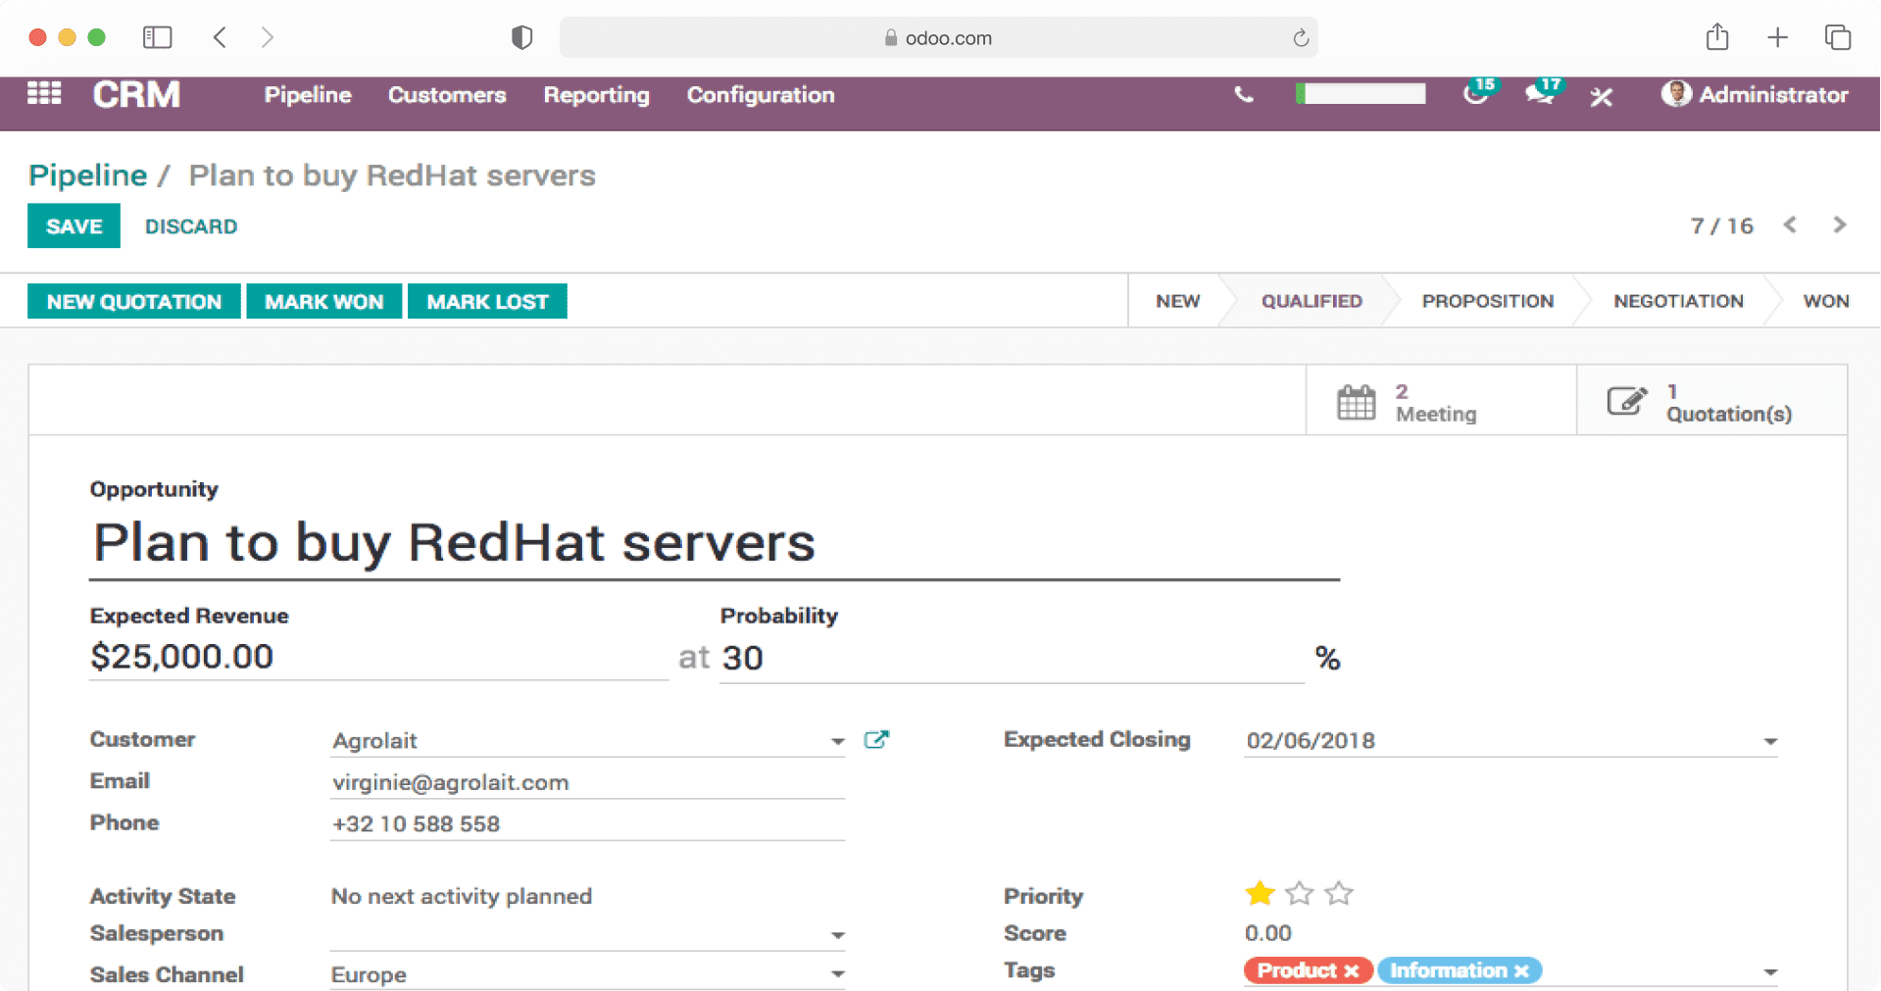This screenshot has width=1881, height=991.
Task: Set stage to Proposition
Action: (x=1488, y=301)
